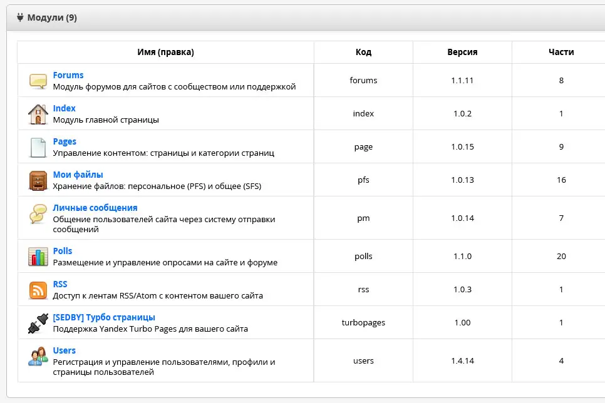Open the Index module link
The width and height of the screenshot is (605, 403).
pyautogui.click(x=64, y=108)
